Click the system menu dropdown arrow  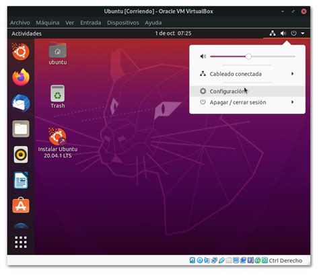303,34
